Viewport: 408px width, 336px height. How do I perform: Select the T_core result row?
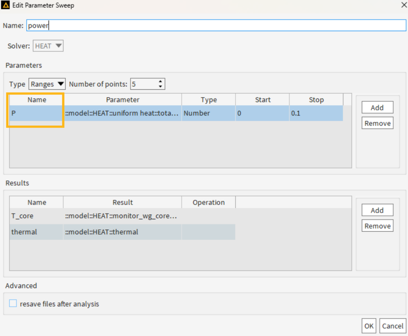point(36,216)
